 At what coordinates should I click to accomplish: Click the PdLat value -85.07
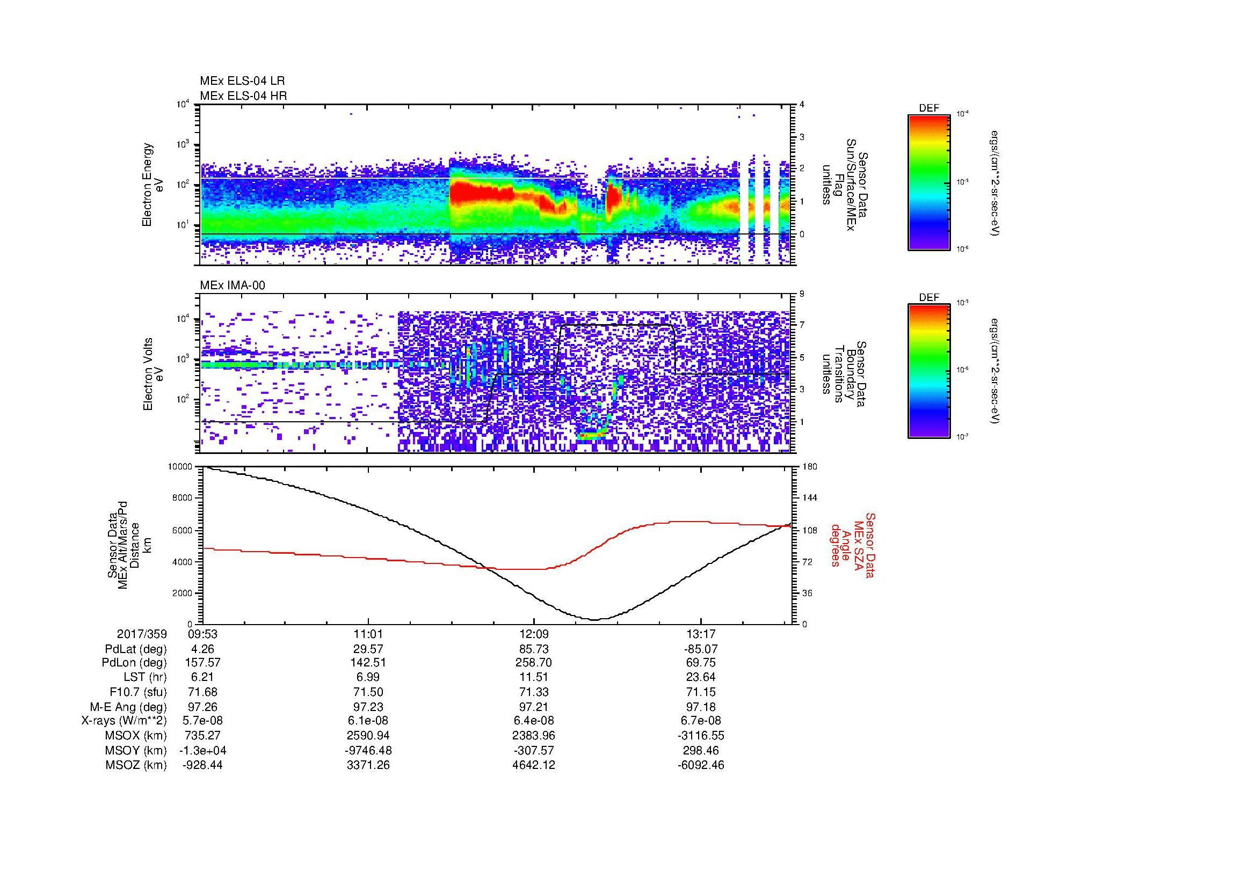(x=701, y=649)
